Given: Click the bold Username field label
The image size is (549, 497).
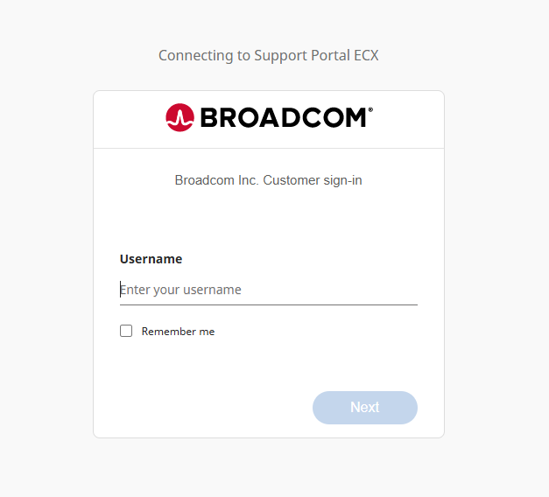Looking at the screenshot, I should pos(151,259).
